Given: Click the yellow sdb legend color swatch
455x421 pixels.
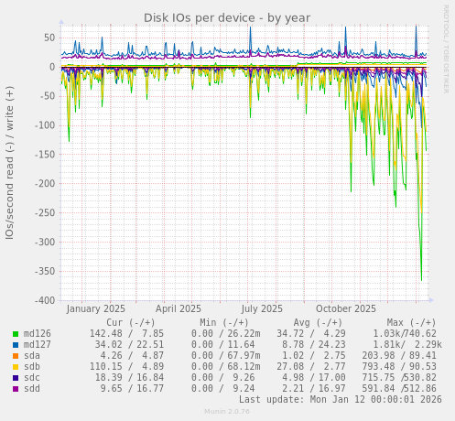Looking at the screenshot, I should [x=16, y=367].
